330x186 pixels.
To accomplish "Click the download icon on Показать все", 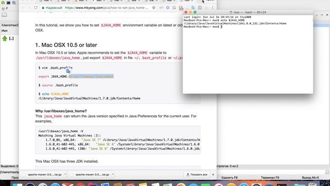I will 188,175.
